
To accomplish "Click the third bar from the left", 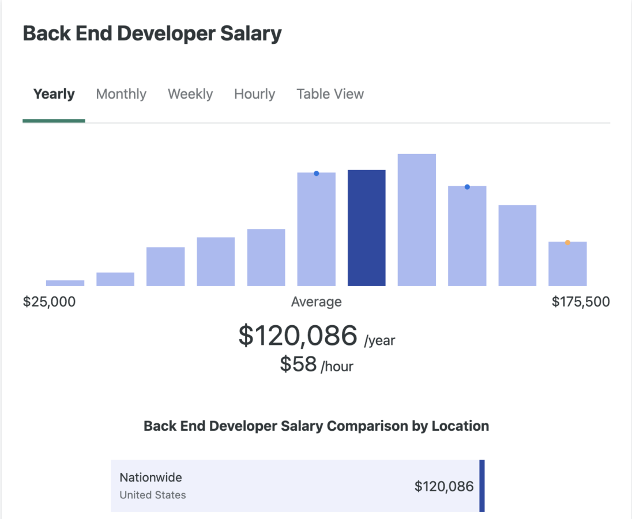I will click(x=165, y=266).
